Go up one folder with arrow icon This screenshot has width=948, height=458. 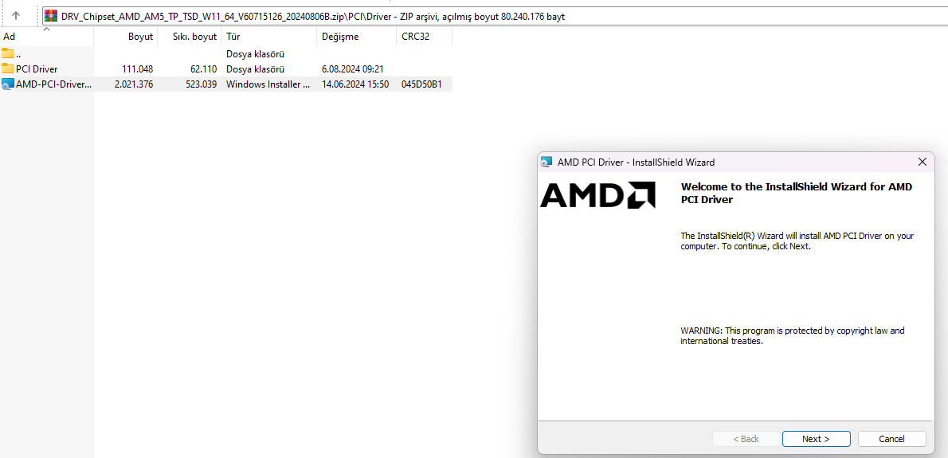point(16,16)
